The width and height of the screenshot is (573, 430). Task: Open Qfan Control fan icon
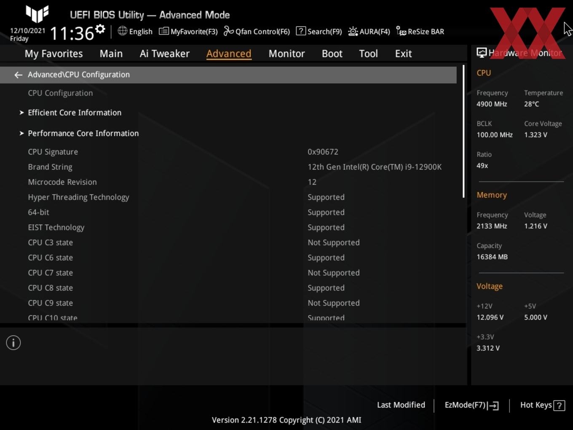coord(228,31)
